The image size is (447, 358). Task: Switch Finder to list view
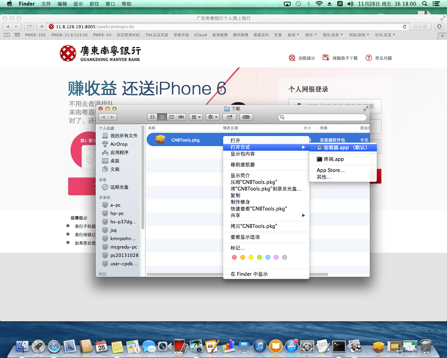pos(162,117)
